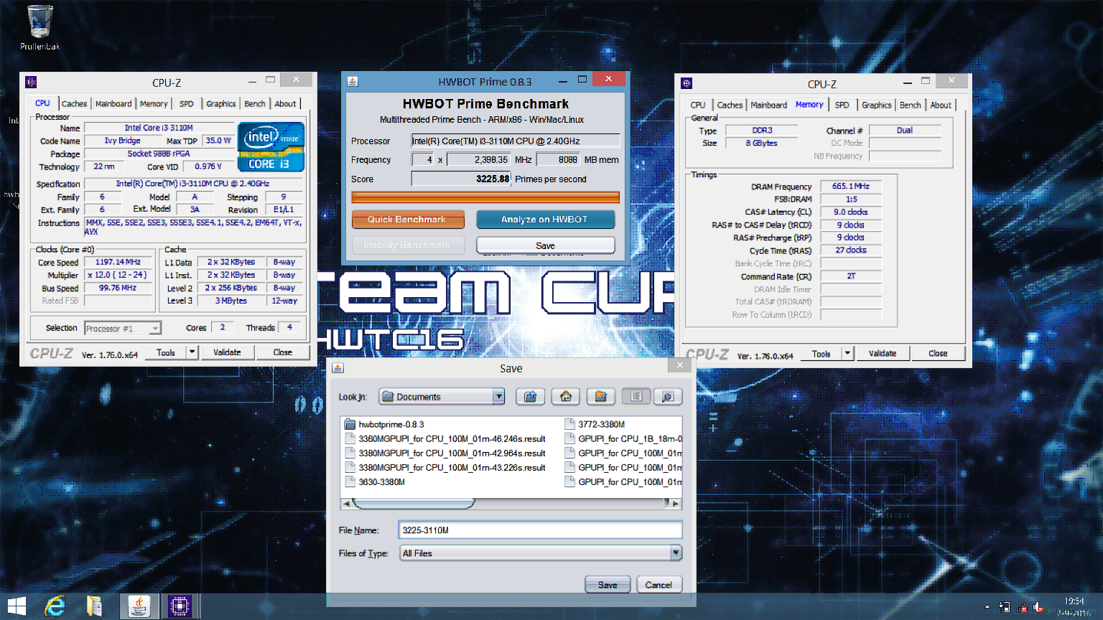Image resolution: width=1103 pixels, height=620 pixels.
Task: Switch to CPU tab in right CPU-Z window
Action: 698,105
